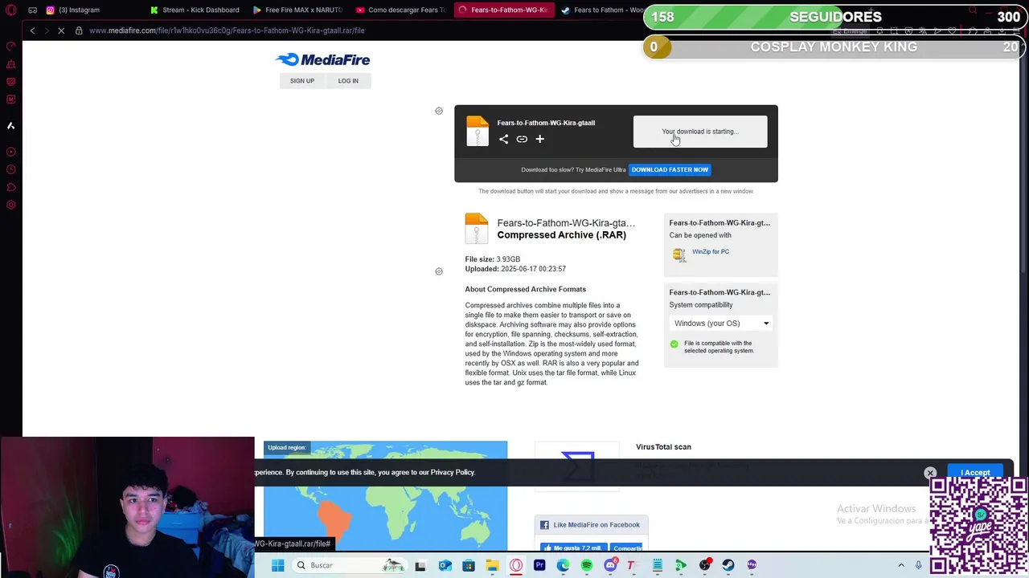This screenshot has height=578, width=1029.
Task: Accept the privacy policy with I Accept
Action: [x=975, y=472]
